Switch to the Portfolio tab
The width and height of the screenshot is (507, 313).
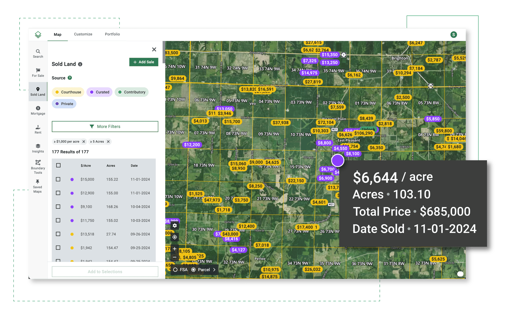point(112,34)
